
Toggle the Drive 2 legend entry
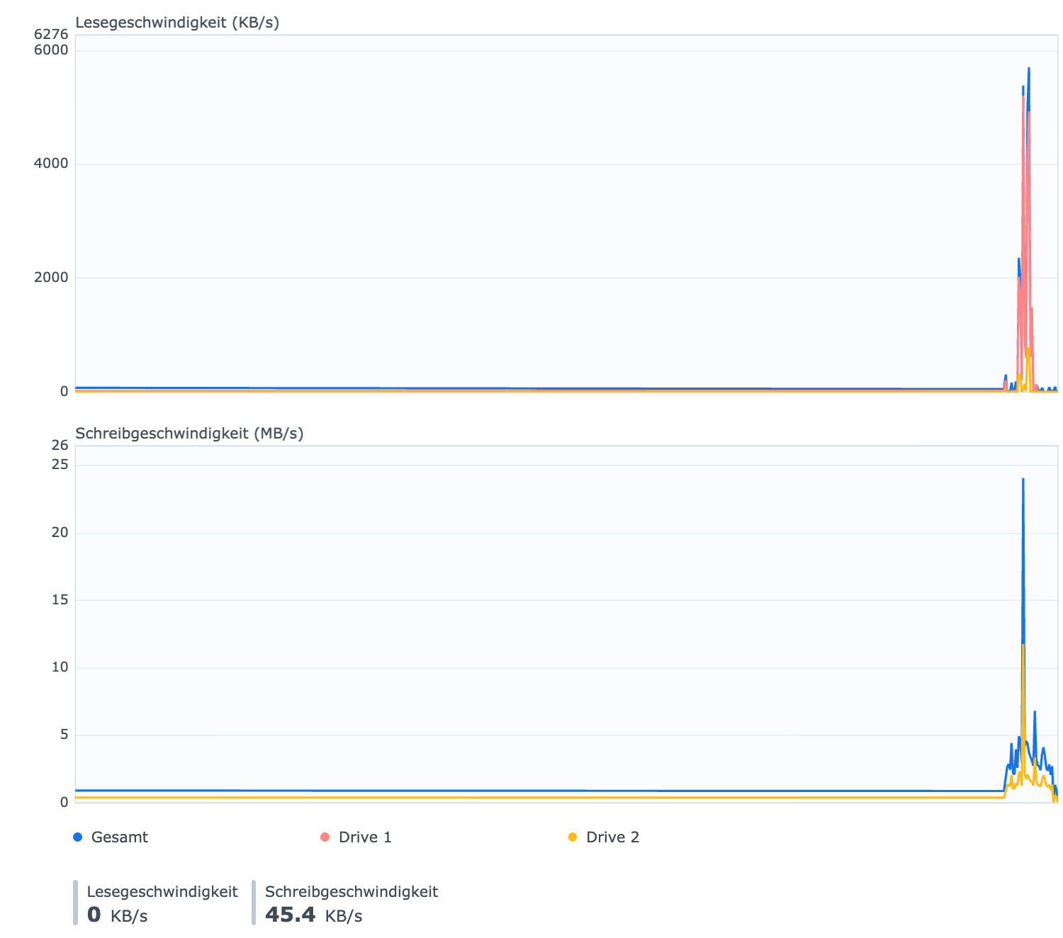tap(604, 837)
